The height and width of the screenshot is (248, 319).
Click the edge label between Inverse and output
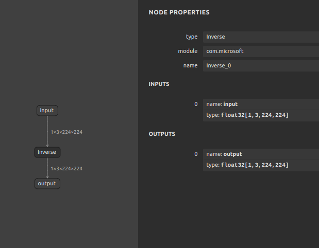(66, 169)
